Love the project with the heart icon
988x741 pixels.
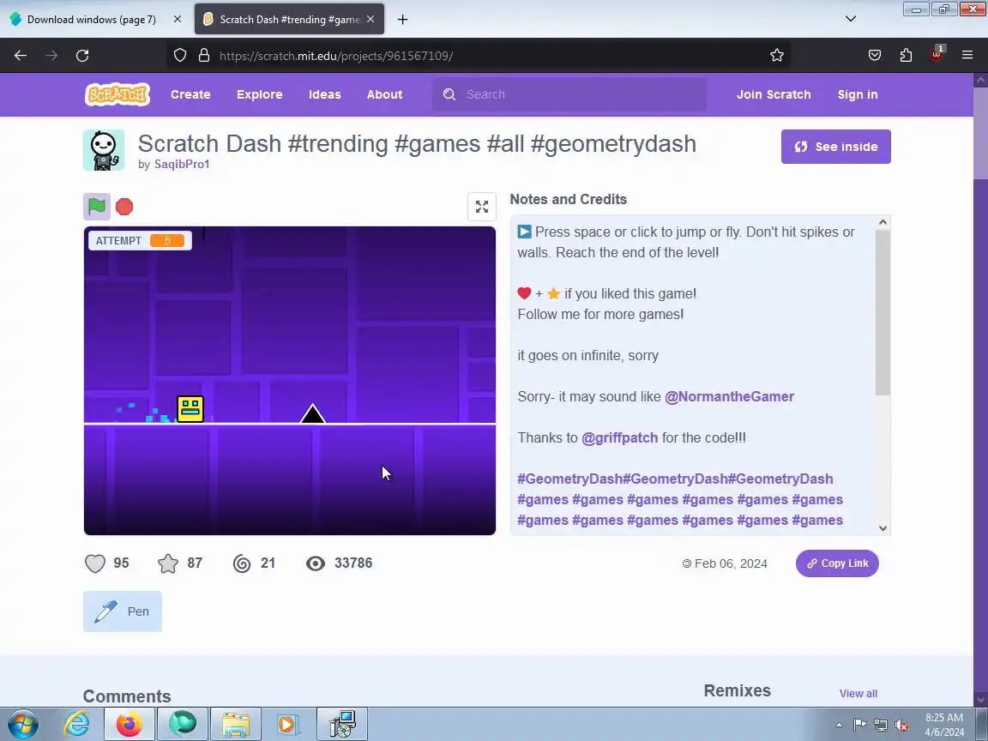95,563
